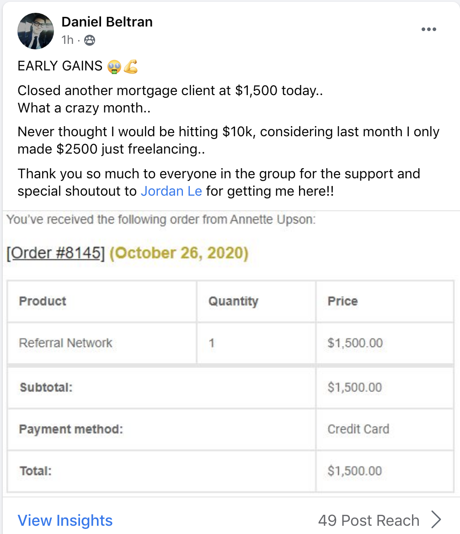Click the Credit Card payment method value

click(358, 429)
